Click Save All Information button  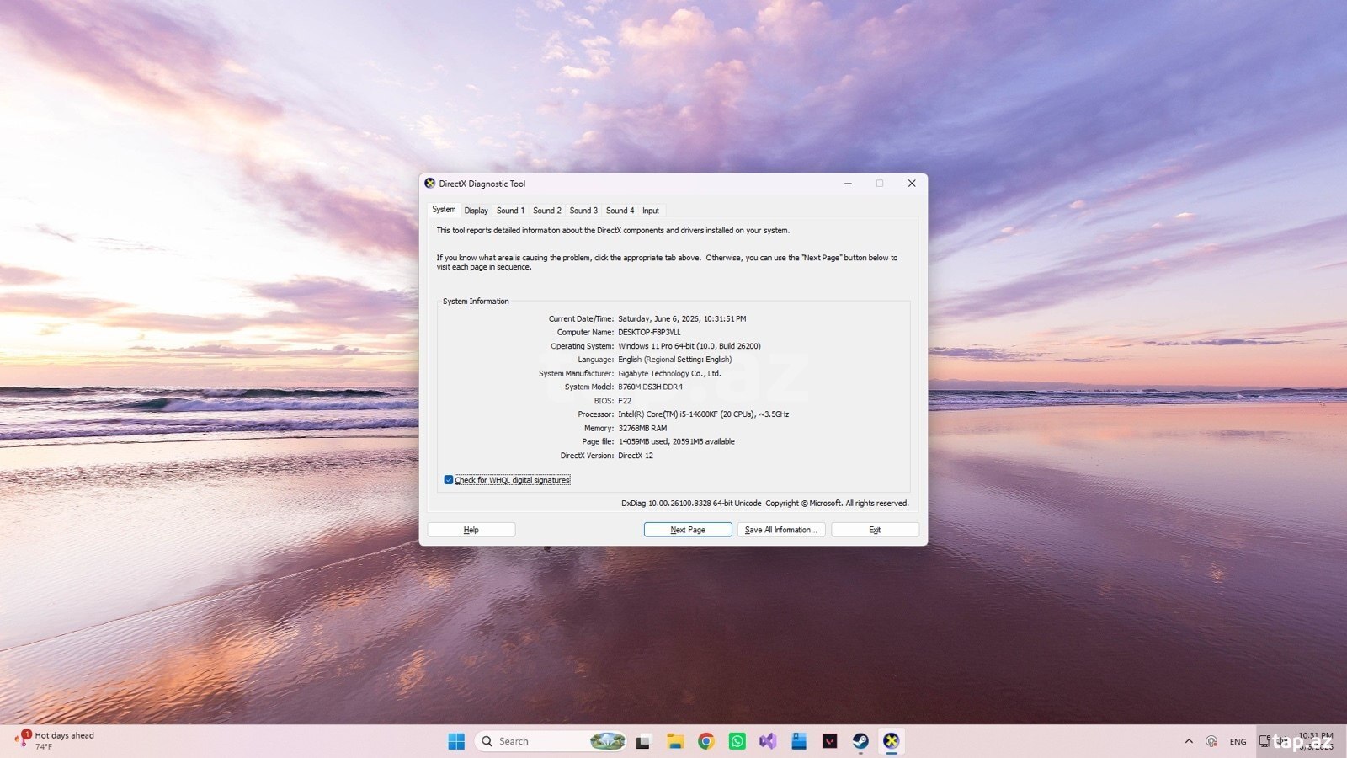point(781,530)
